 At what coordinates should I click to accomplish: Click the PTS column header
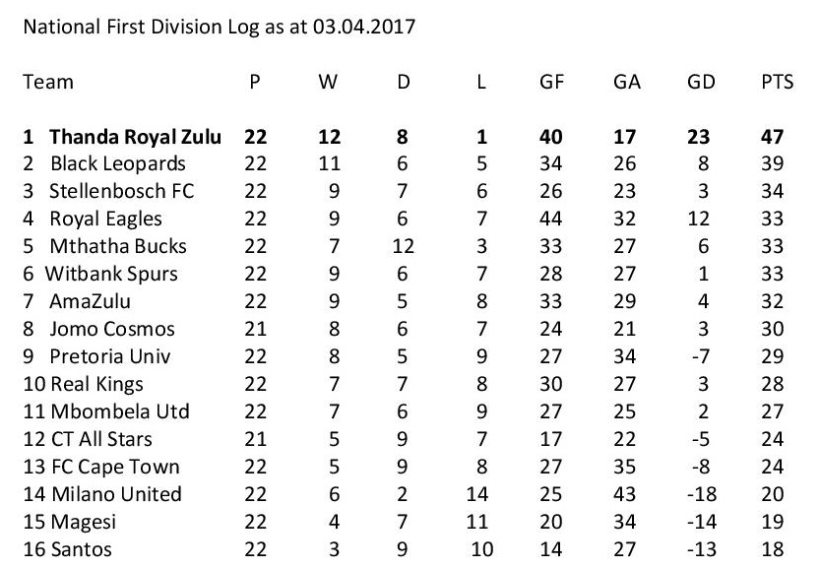777,82
